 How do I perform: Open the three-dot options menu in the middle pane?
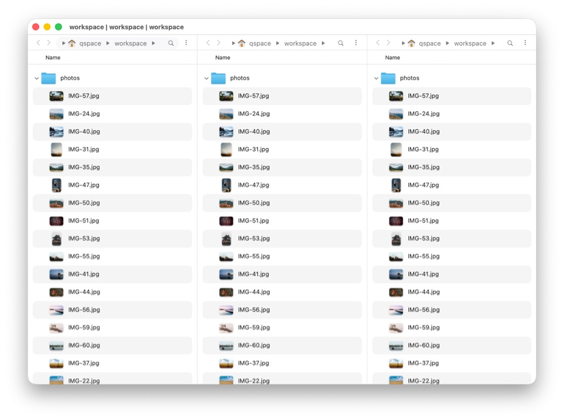click(356, 43)
